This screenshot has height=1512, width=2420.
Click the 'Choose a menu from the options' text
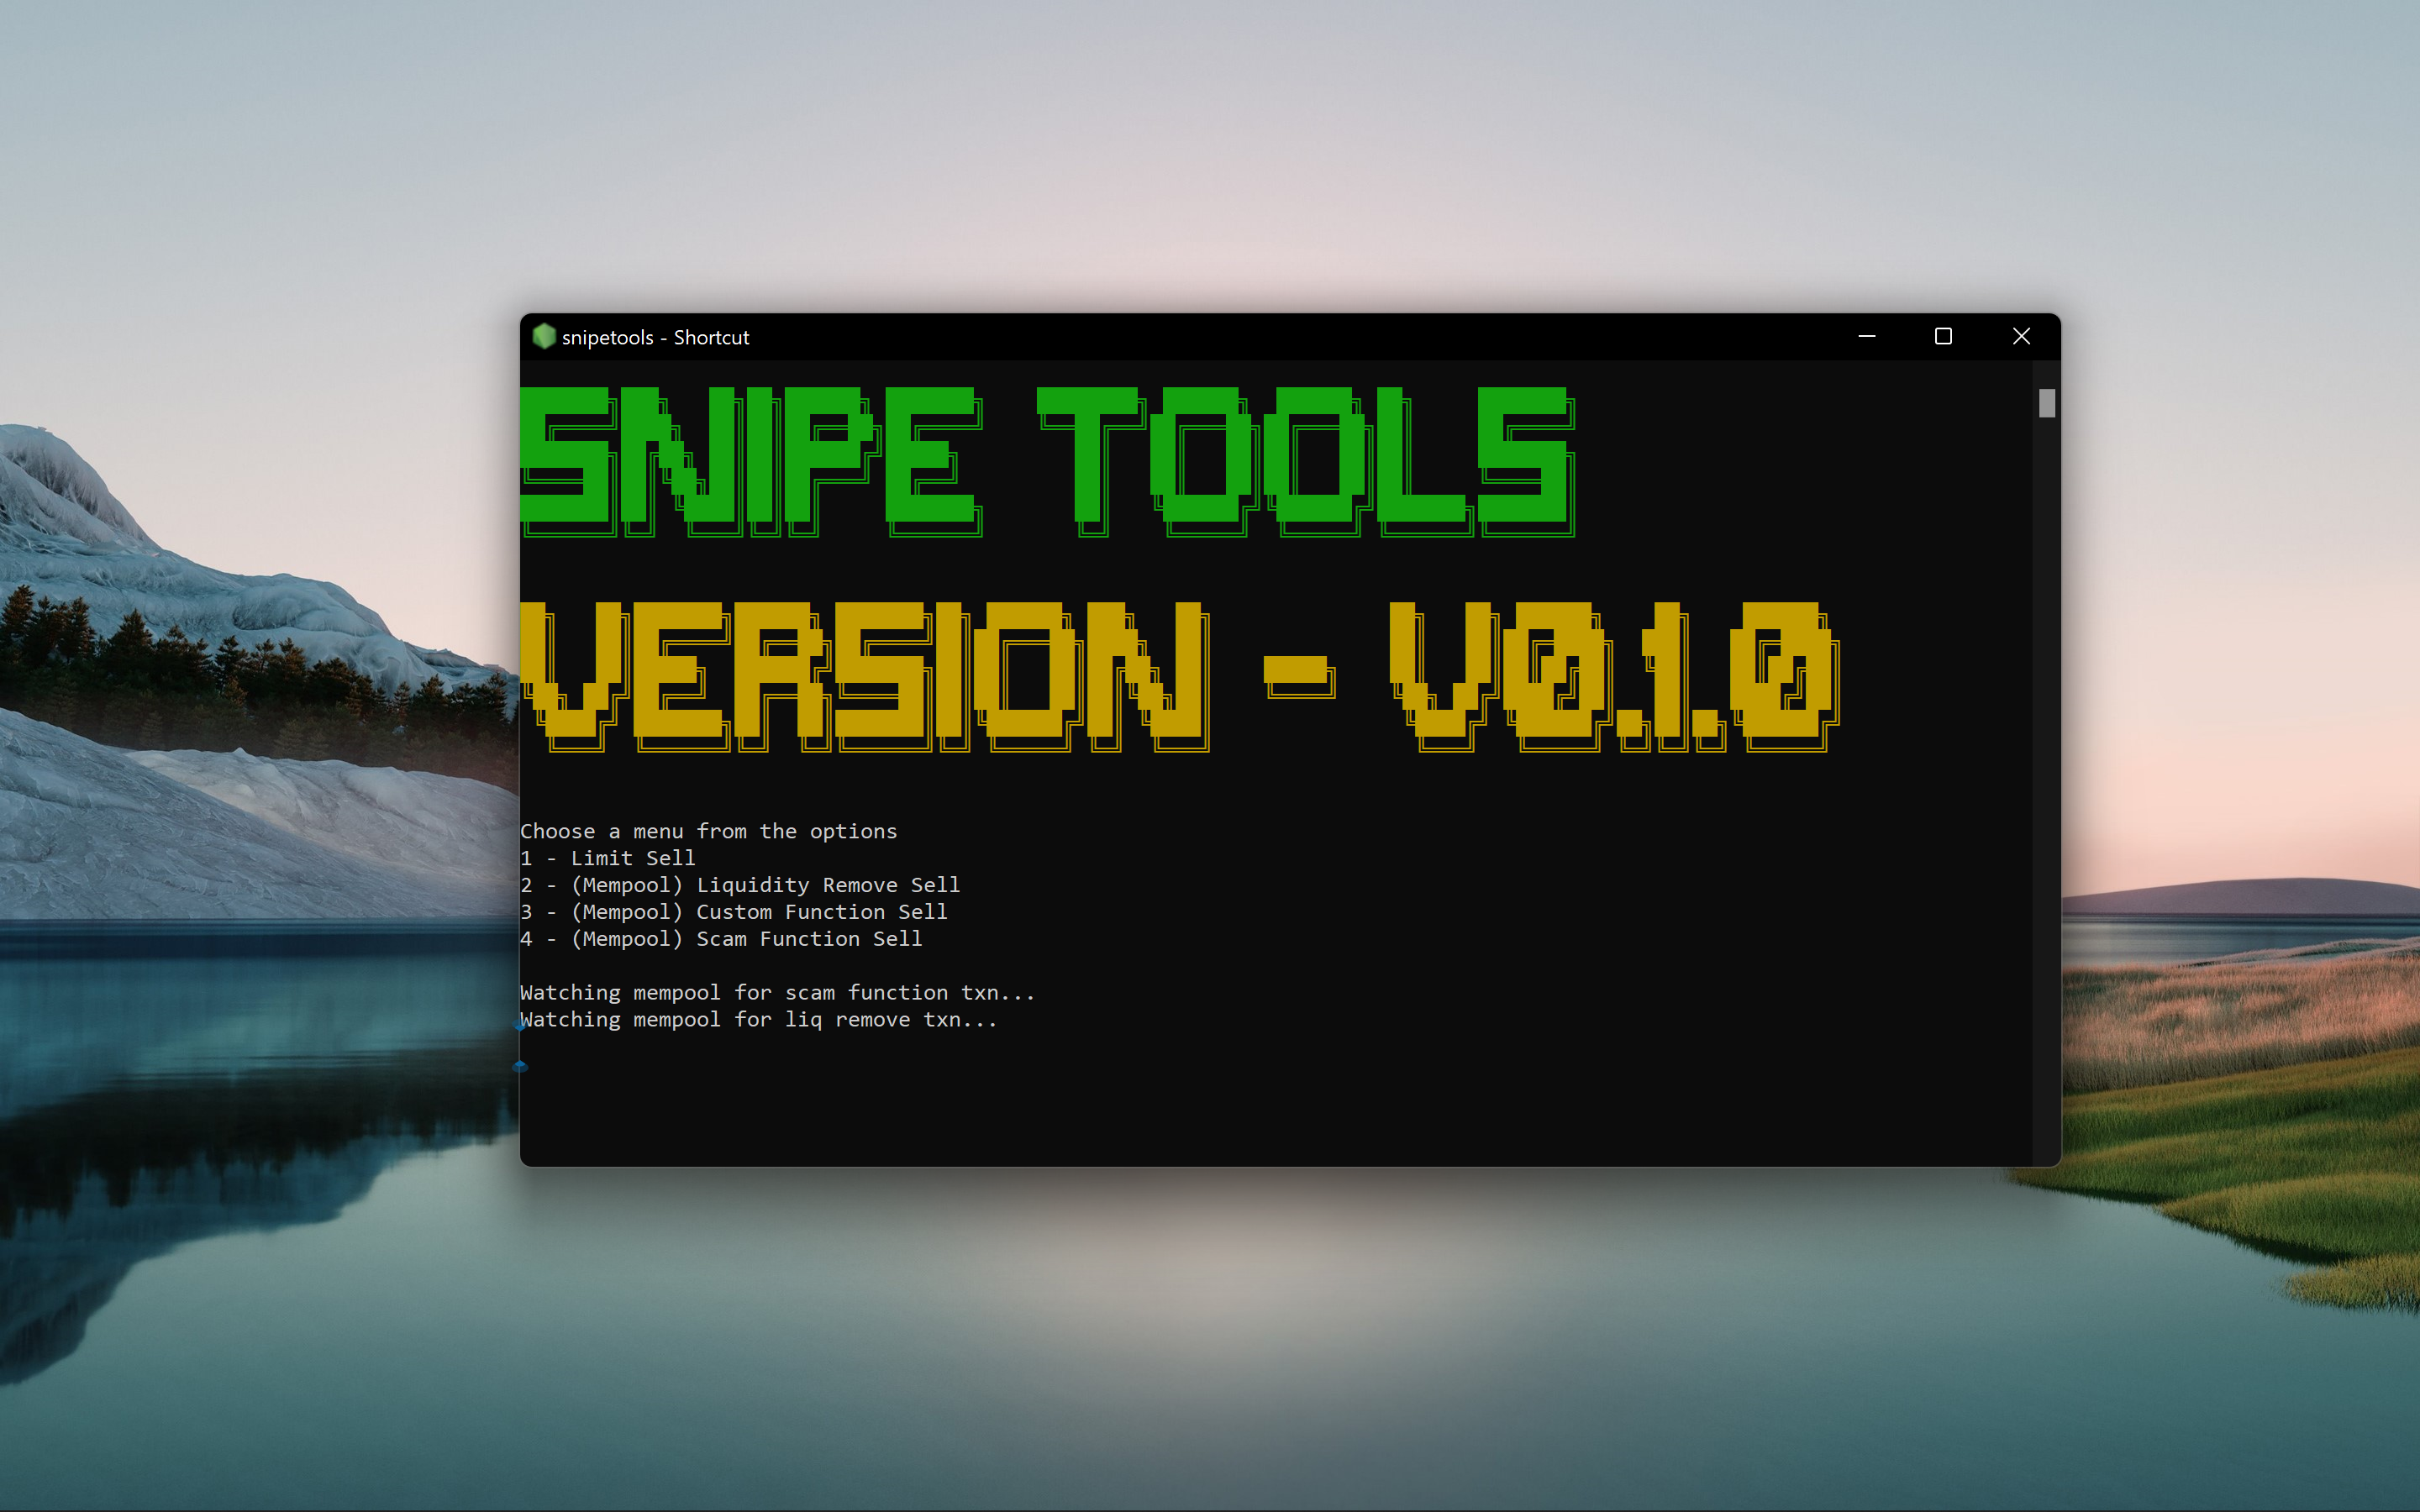pos(708,831)
